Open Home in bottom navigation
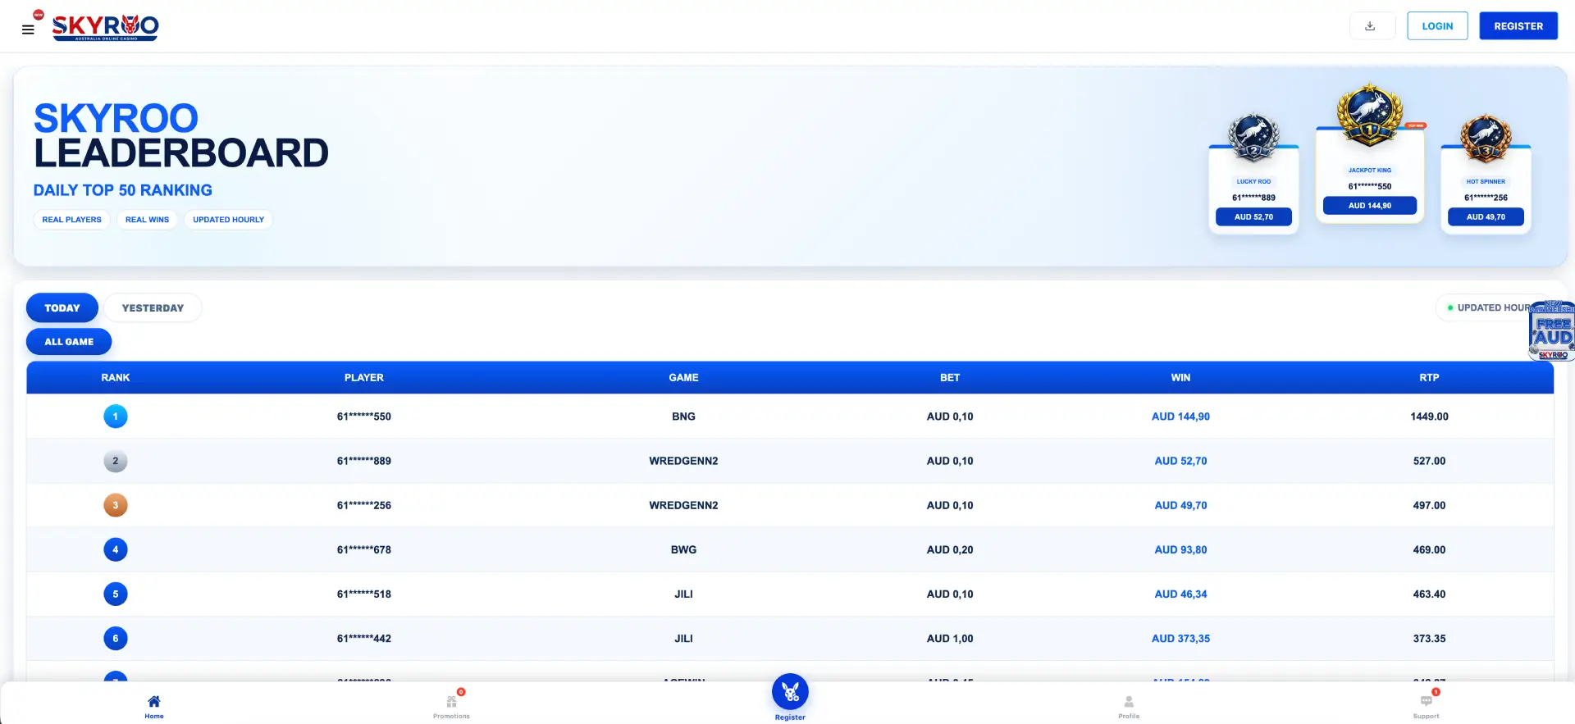 click(x=154, y=706)
